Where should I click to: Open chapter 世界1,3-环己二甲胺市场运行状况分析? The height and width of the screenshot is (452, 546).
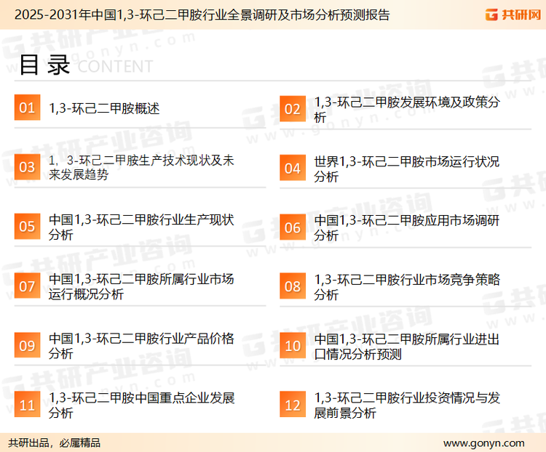407,169
